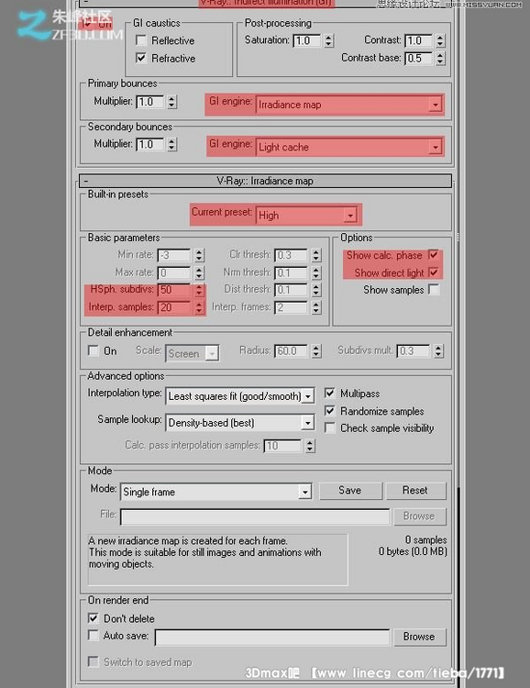Turn on Detail enhancement checkbox
Screen dimensions: 530x688
[x=93, y=350]
